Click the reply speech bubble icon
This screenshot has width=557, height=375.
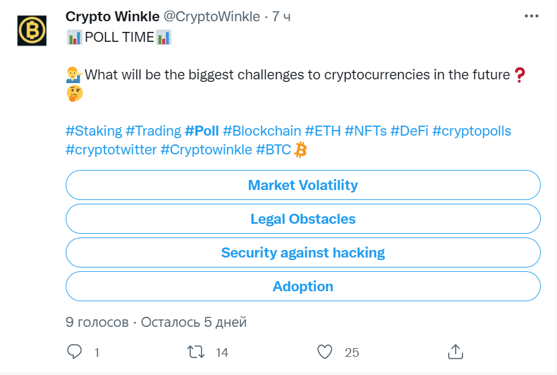tap(74, 352)
